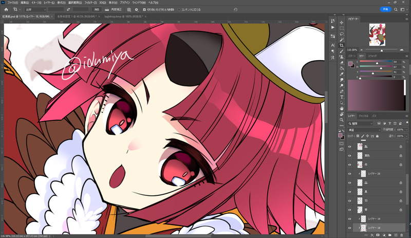Switch to bajb4nzp.bmp document tab
411x238 pixels.
123,16
